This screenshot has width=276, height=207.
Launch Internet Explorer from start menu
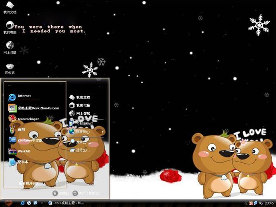20,97
